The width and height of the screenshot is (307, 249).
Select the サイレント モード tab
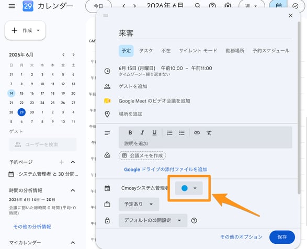coord(198,51)
